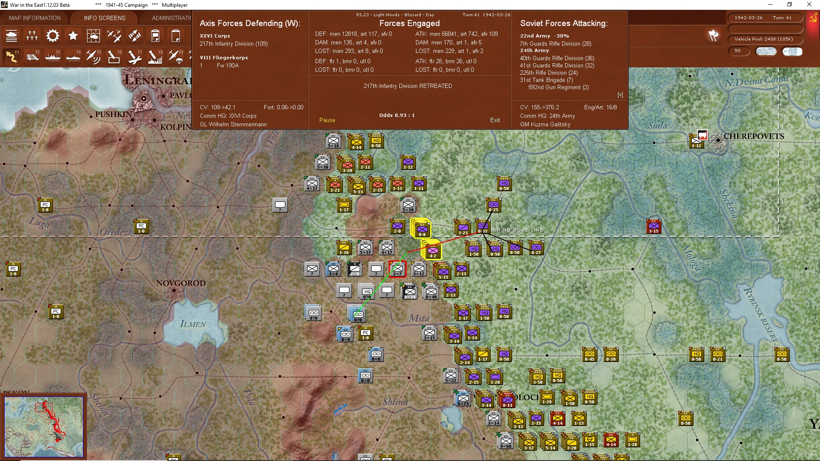Screen dimensions: 820x461
Task: Click the '7th Guards Rifle Division (28)' entry
Action: tap(556, 44)
